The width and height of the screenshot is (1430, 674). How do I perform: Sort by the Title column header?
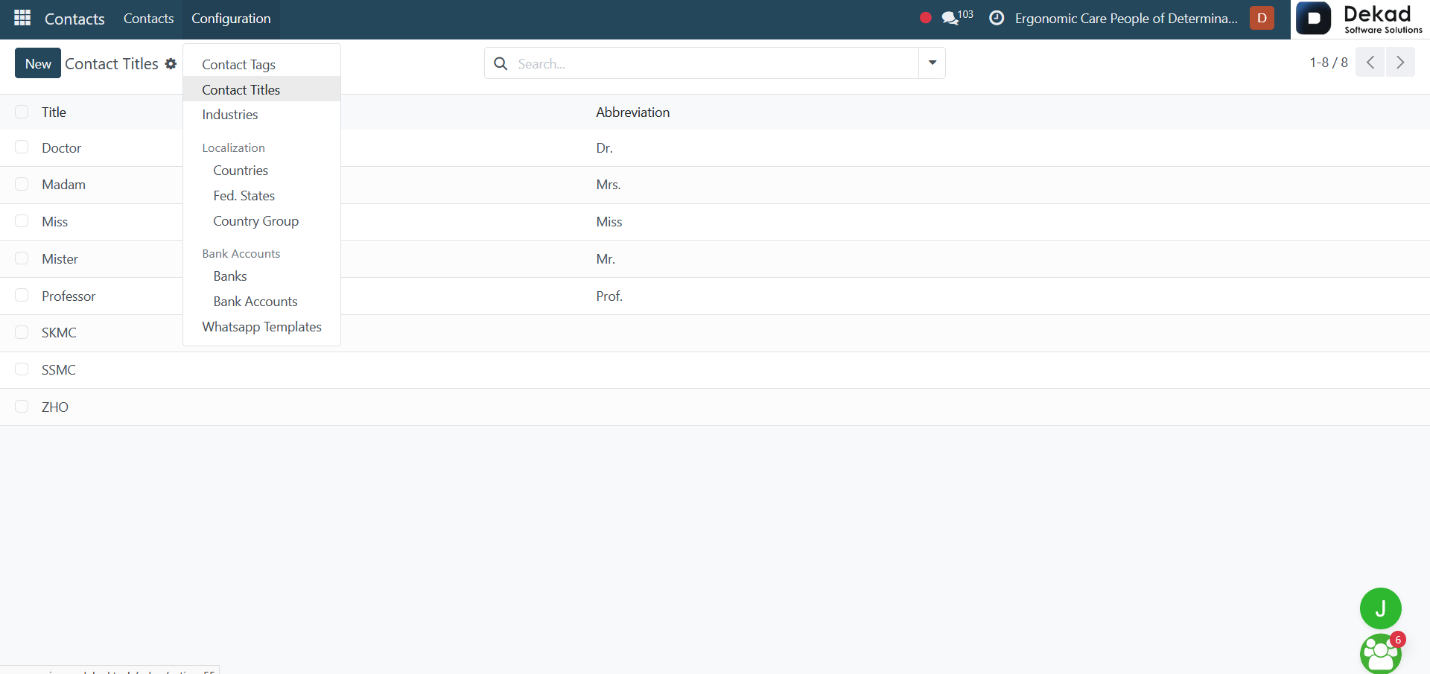click(54, 112)
